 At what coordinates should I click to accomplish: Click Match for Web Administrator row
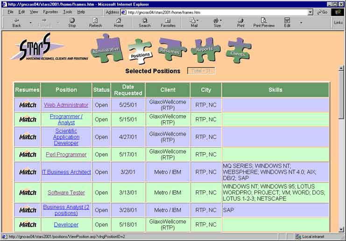coord(28,105)
